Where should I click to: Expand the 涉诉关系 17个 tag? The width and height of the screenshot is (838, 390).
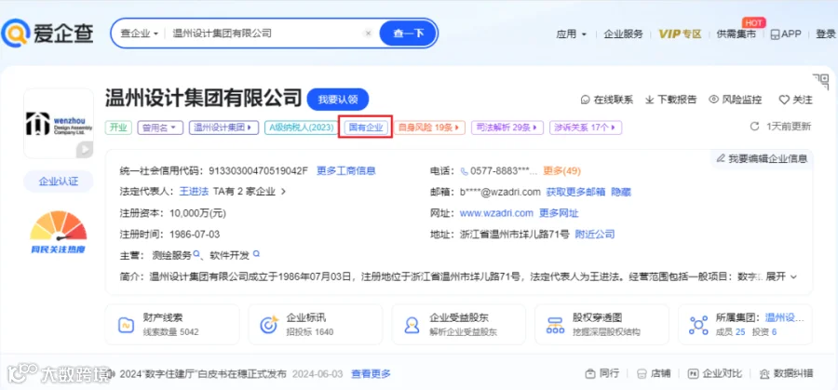[x=586, y=128]
